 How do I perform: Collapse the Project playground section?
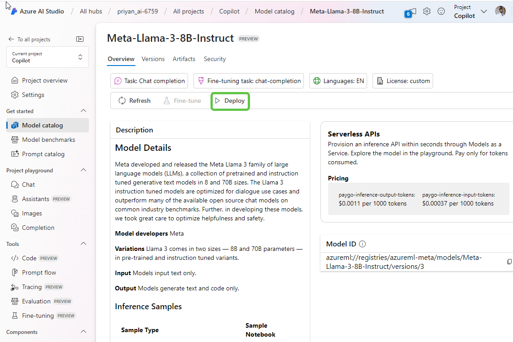(83, 170)
